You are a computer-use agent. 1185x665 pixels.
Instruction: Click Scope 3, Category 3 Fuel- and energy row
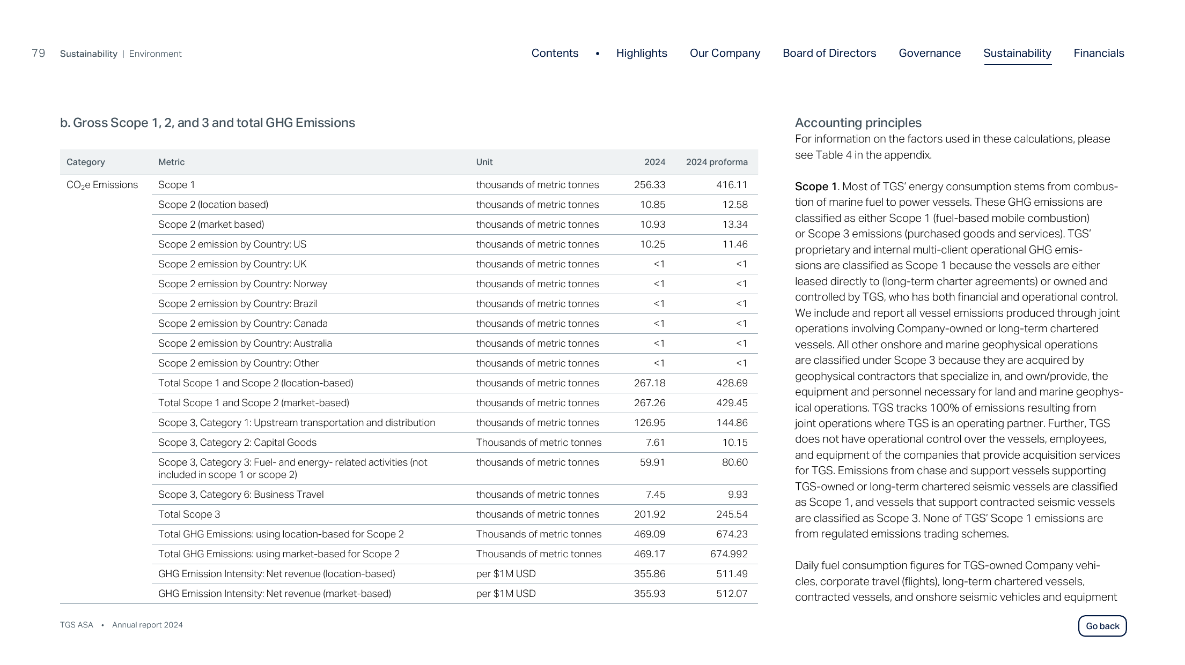pos(455,468)
